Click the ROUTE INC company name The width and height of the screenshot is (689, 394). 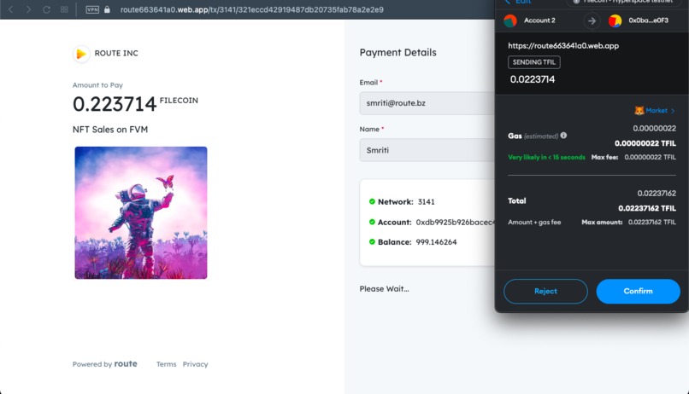(116, 54)
